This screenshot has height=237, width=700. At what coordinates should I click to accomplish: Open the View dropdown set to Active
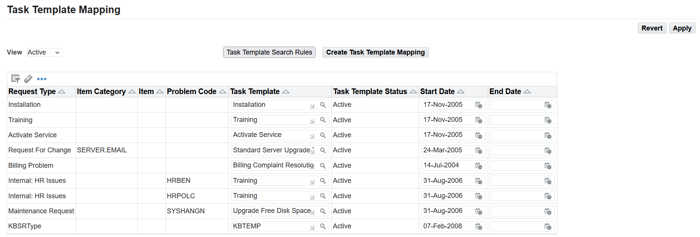click(44, 52)
